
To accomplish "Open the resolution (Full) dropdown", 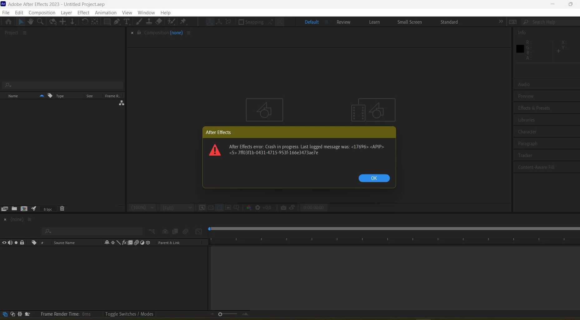I will tap(177, 208).
